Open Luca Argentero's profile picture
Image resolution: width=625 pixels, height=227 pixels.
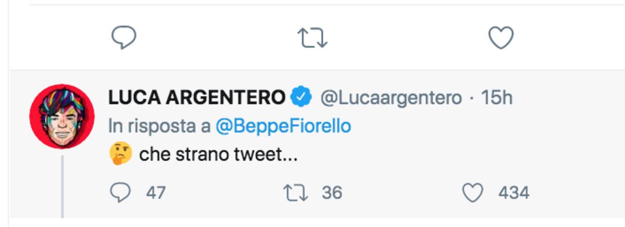(62, 116)
